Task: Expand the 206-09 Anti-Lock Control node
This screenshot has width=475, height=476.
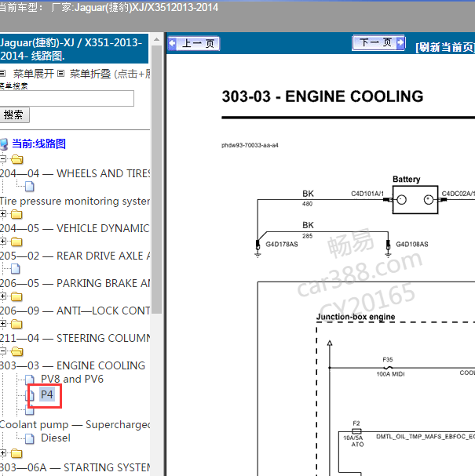Action: [2, 296]
